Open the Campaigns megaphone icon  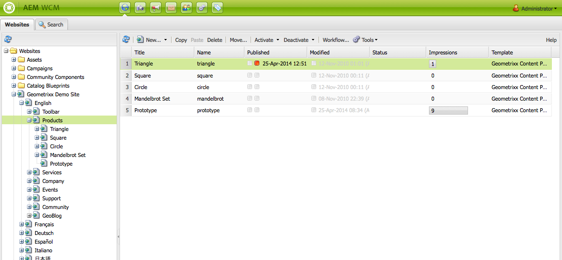click(x=156, y=8)
